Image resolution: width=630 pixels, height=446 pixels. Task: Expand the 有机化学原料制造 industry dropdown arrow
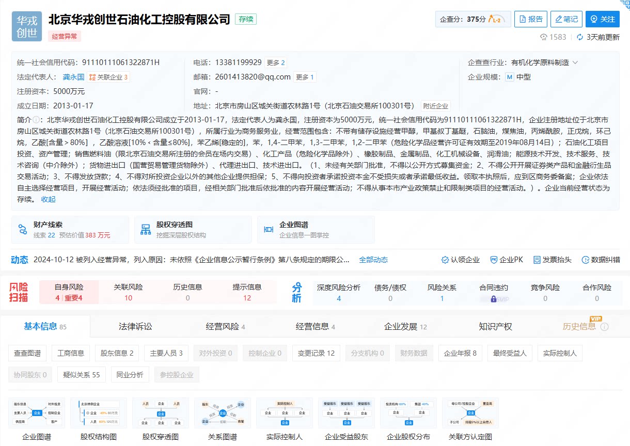coord(575,62)
